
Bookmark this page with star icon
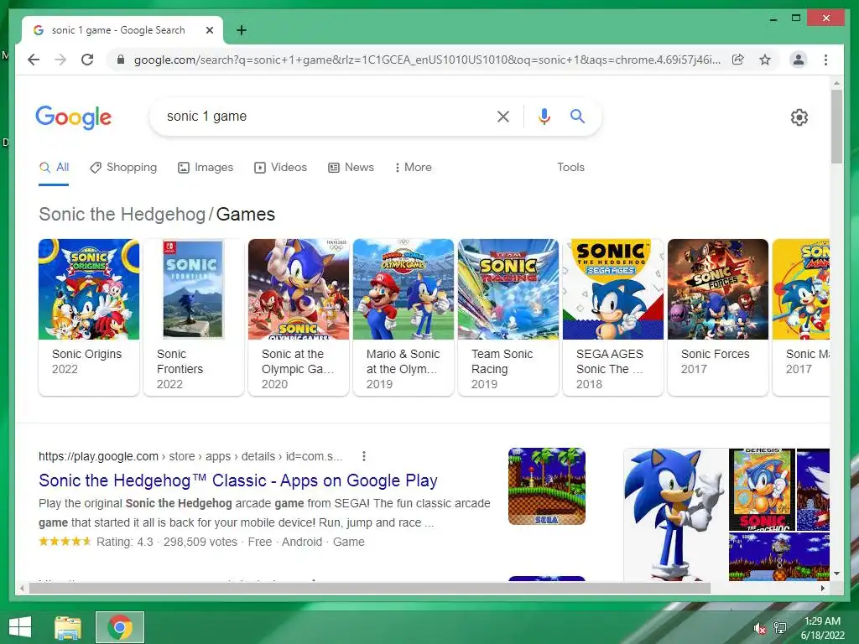[x=765, y=60]
